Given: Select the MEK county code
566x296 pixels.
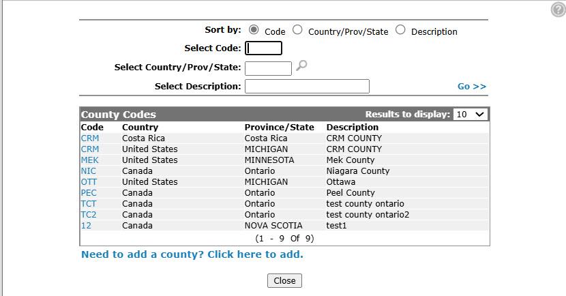Looking at the screenshot, I should point(89,160).
